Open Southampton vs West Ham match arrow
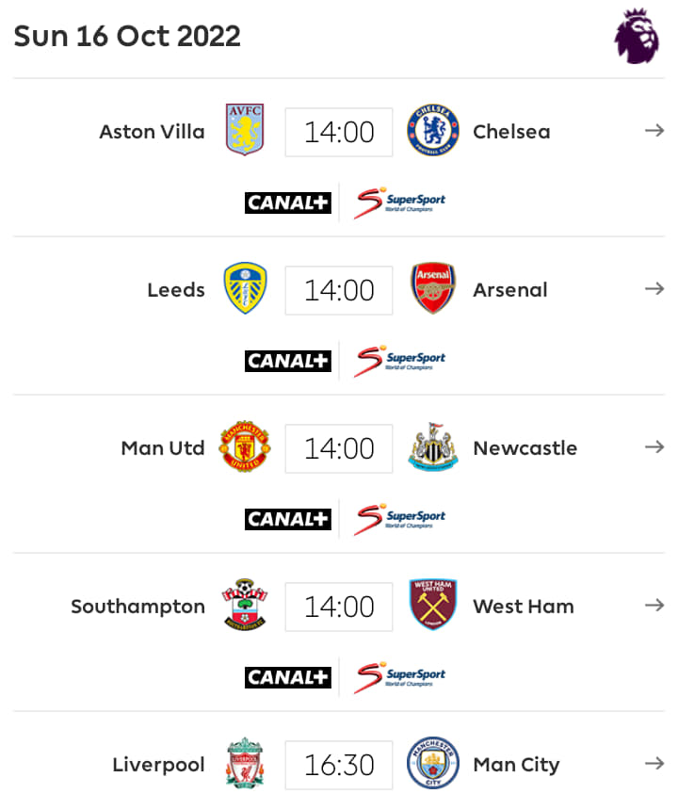678x810 pixels. [654, 606]
